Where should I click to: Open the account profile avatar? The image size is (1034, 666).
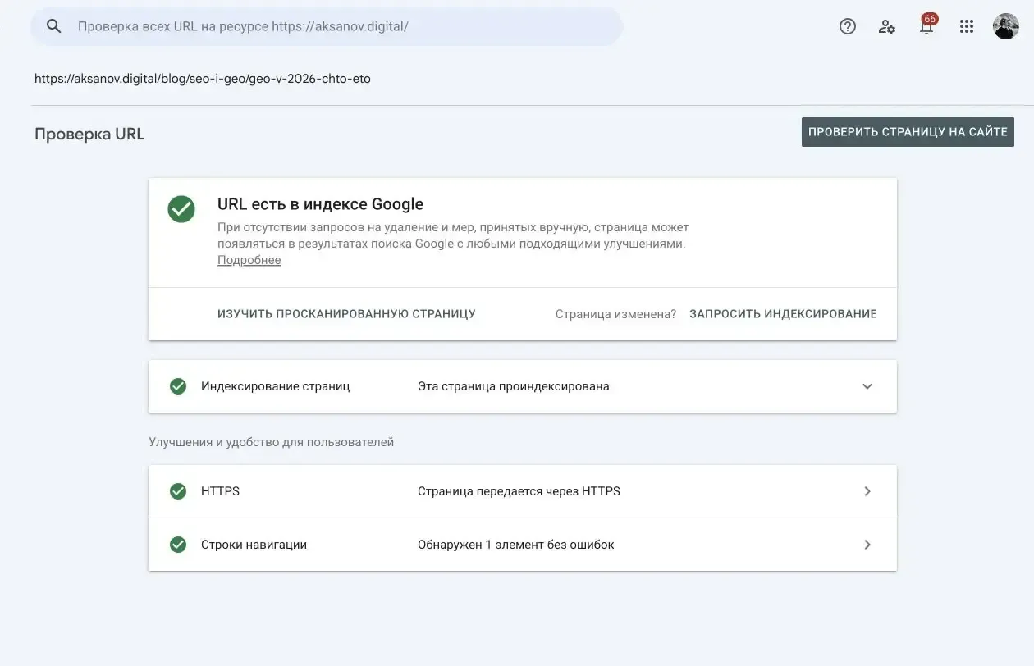click(x=1005, y=26)
